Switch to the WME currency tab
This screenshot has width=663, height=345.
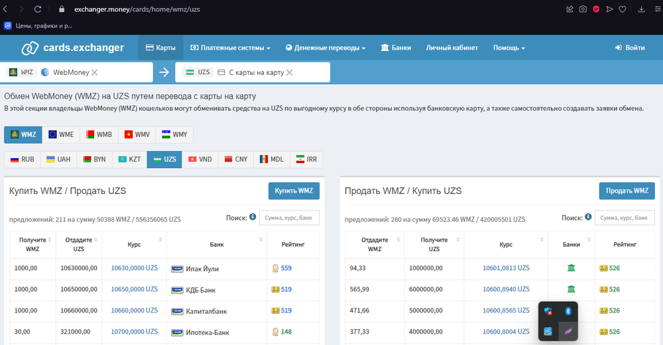[61, 134]
